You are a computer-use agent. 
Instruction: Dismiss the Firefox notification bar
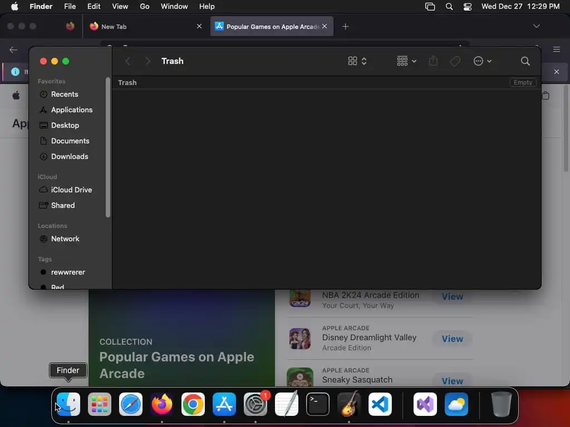557,72
